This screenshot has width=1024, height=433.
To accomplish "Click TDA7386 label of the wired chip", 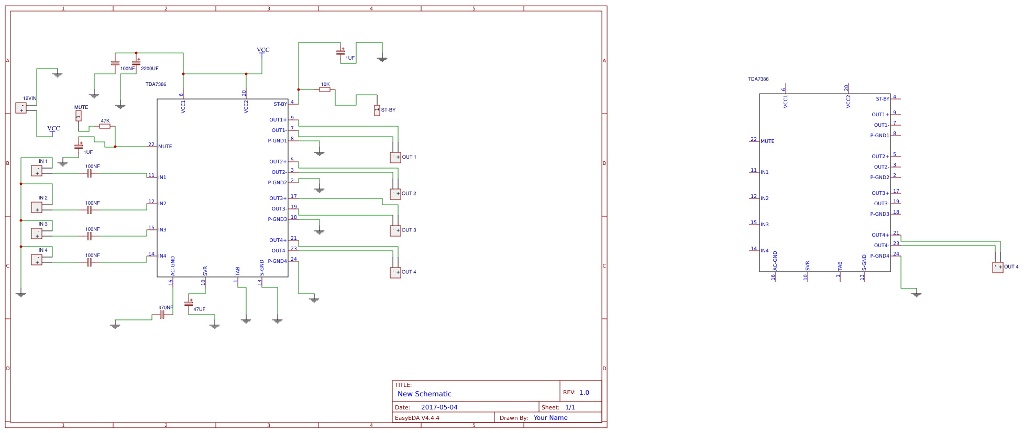I will point(156,84).
